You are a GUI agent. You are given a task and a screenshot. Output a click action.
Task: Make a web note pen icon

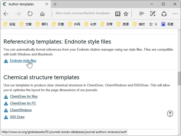153,14
